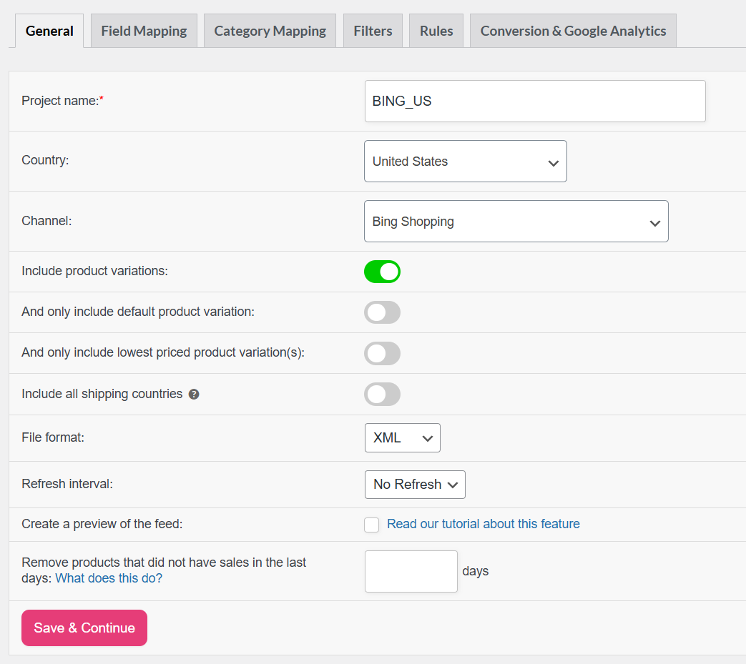Turn on Include all shipping countries

point(382,395)
